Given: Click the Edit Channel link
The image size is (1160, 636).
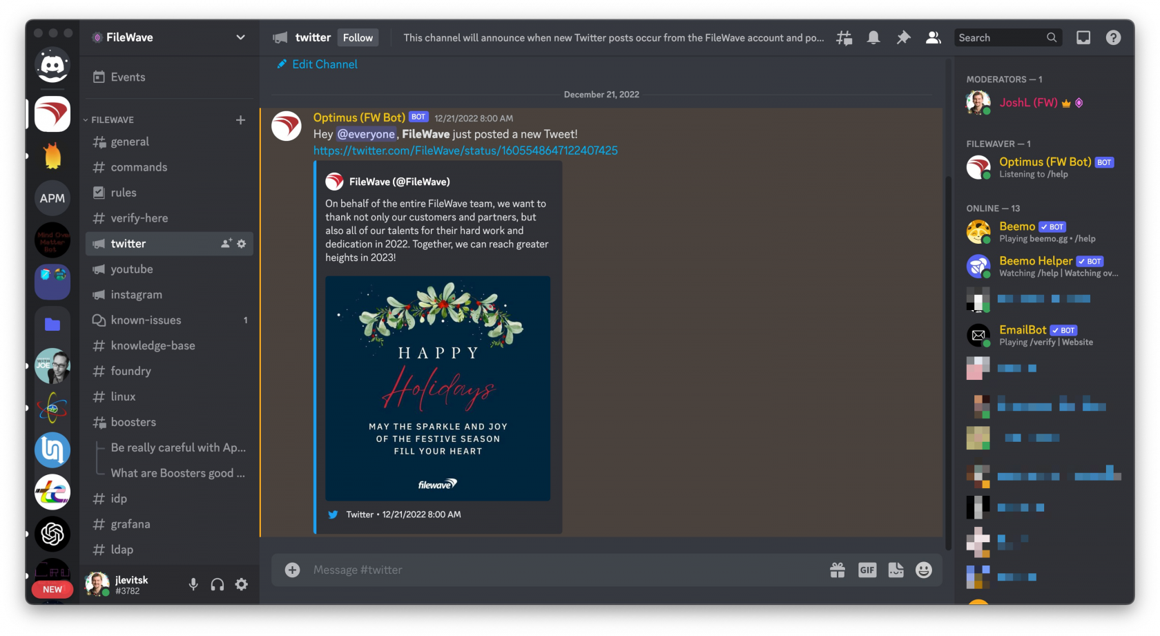Looking at the screenshot, I should click(317, 64).
